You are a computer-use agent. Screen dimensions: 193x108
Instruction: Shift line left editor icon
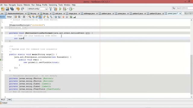[x=55, y=17]
